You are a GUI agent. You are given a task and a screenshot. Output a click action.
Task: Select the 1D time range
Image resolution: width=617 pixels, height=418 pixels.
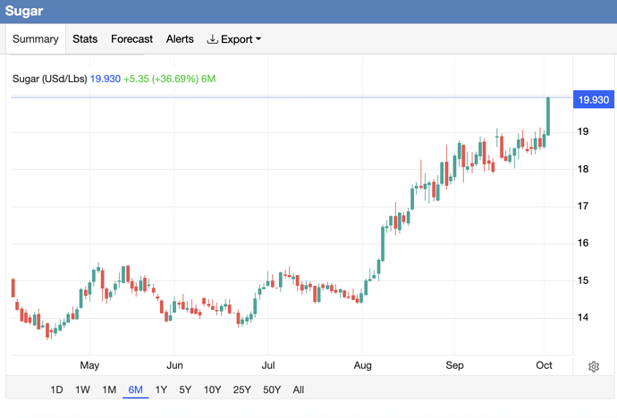tap(56, 389)
